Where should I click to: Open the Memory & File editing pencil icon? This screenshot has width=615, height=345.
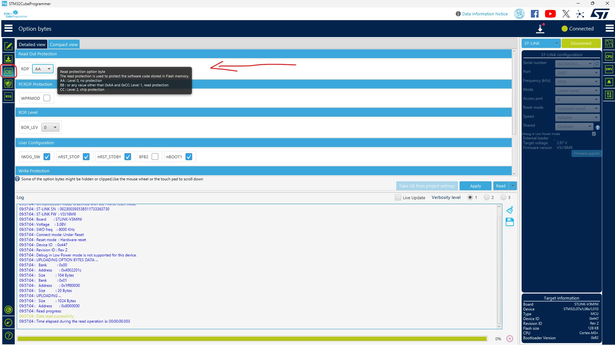pos(8,46)
